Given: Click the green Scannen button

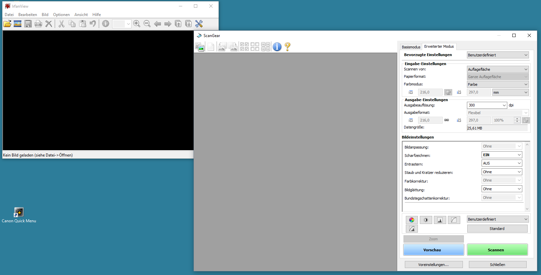Looking at the screenshot, I should click(x=497, y=250).
